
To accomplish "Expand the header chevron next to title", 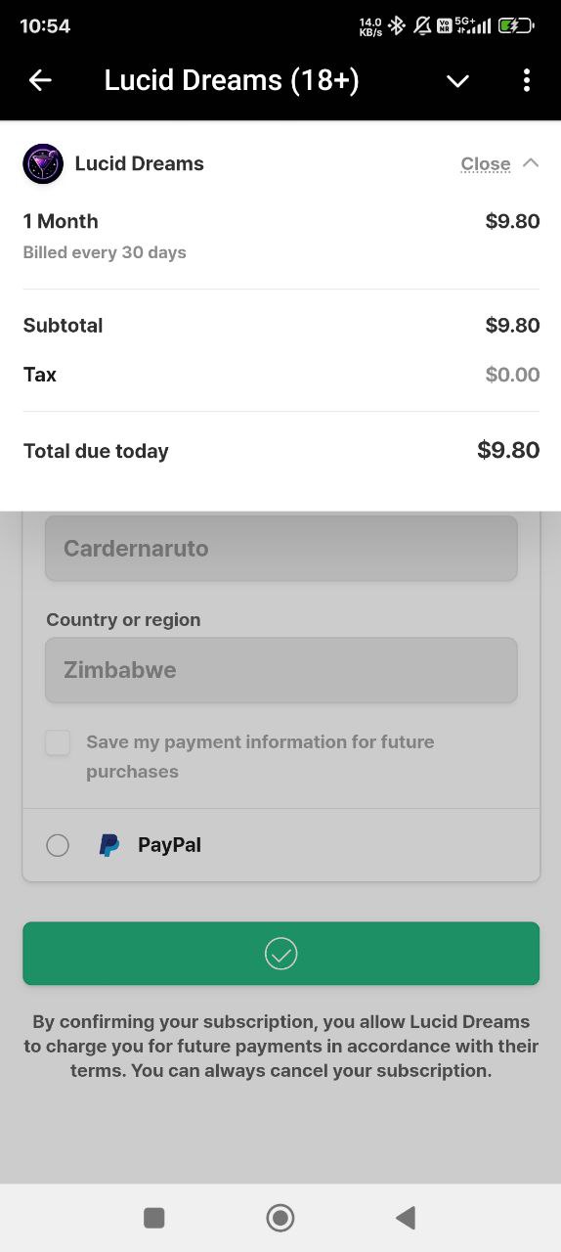I will click(458, 81).
